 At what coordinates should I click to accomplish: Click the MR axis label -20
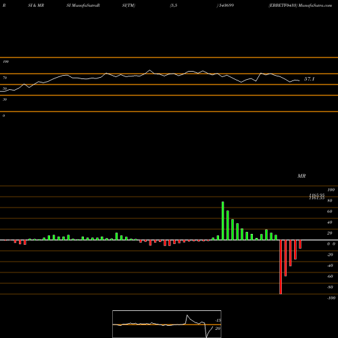click(x=330, y=255)
